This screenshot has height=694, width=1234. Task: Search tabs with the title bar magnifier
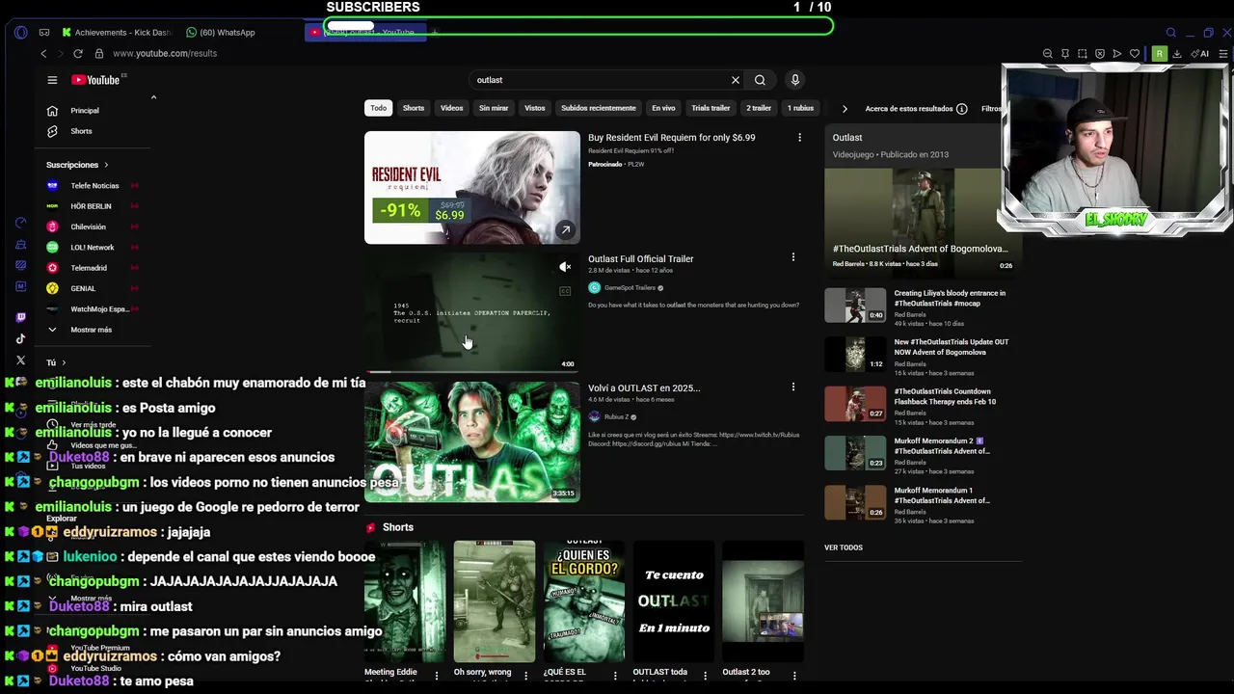click(x=1170, y=33)
